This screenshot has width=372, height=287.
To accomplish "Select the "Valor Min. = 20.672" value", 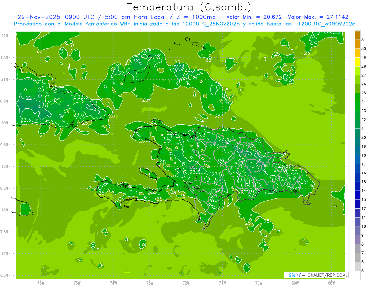I will click(x=254, y=17).
